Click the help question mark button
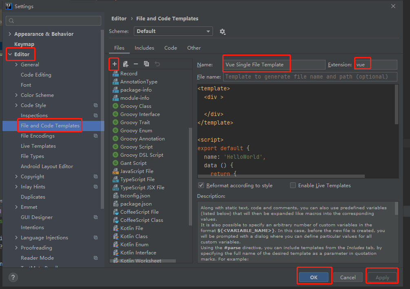Viewport: 410px width, 289px height. [13, 277]
